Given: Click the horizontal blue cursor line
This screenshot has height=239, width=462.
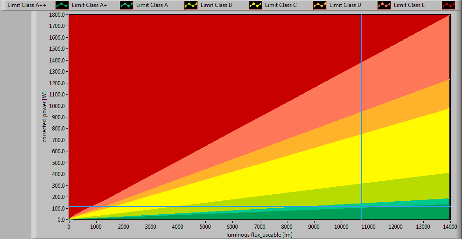Looking at the screenshot, I should (x=210, y=206).
